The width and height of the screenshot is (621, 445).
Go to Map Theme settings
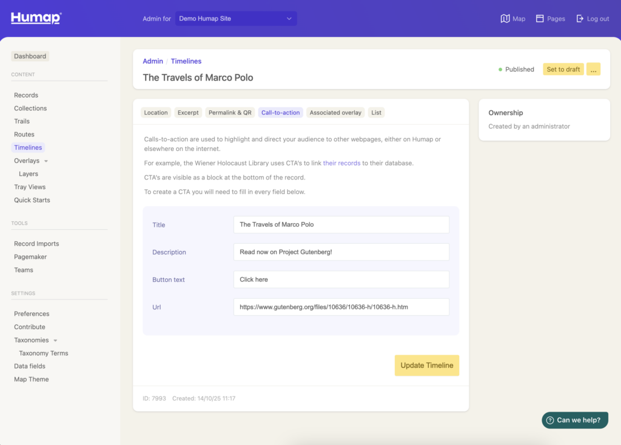click(x=32, y=380)
